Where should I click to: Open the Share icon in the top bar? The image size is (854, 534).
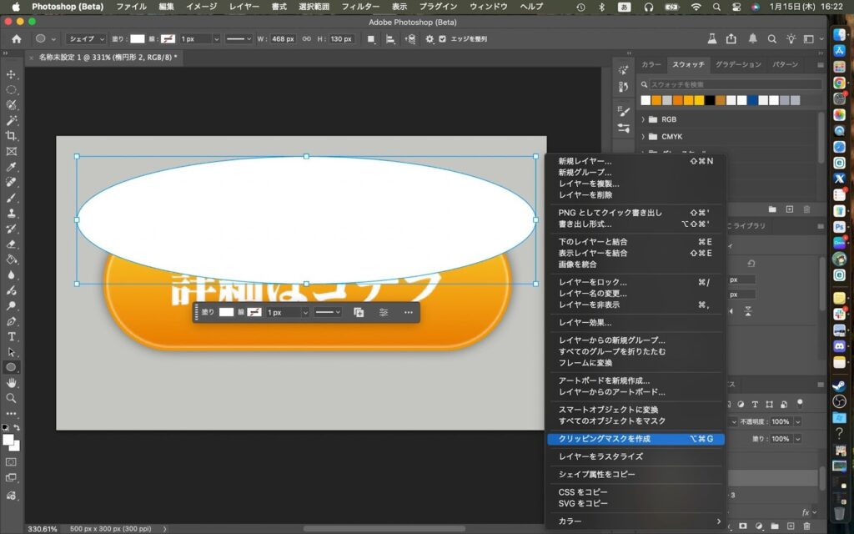point(731,39)
